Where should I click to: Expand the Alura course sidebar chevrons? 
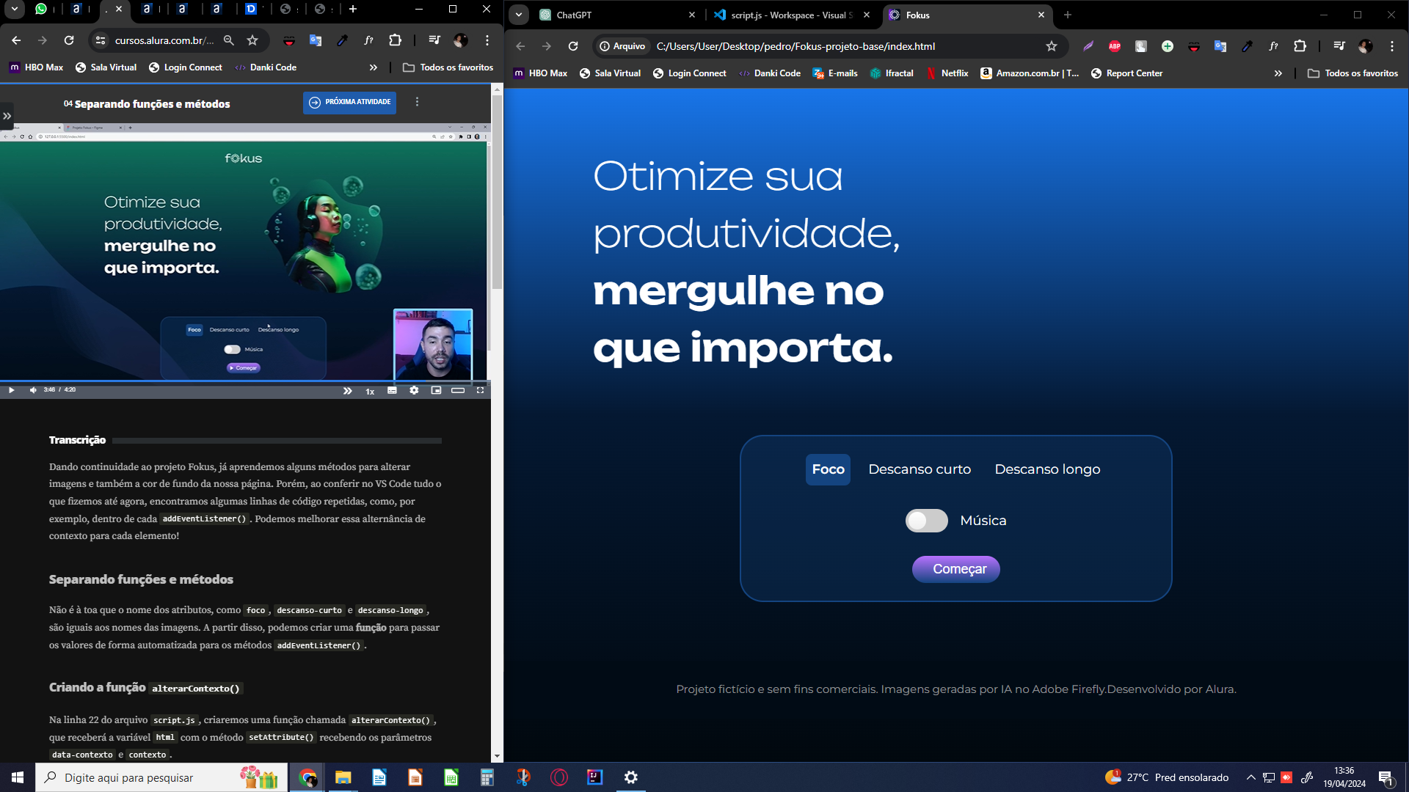click(7, 116)
